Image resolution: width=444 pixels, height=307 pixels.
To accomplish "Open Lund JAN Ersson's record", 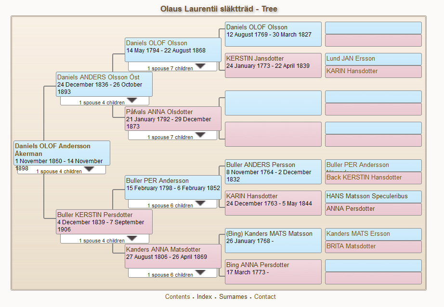I will [351, 59].
